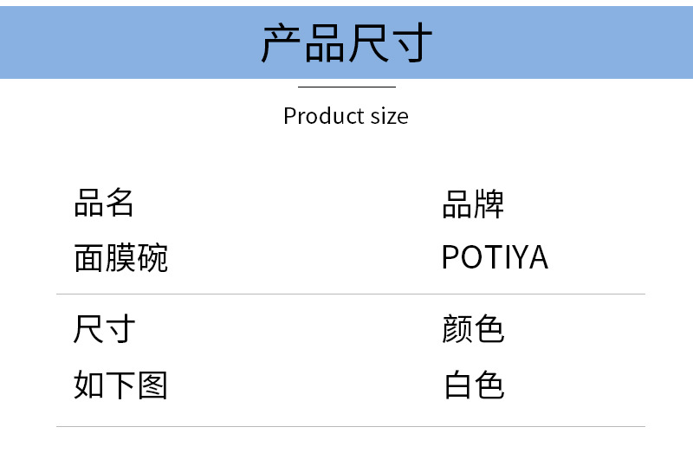Click the POTIYA brand name

(x=495, y=257)
